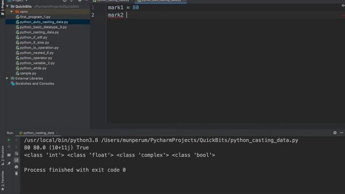Click the Stop process icon in Run panel
Image resolution: width=345 pixels, height=194 pixels.
pos(9,147)
